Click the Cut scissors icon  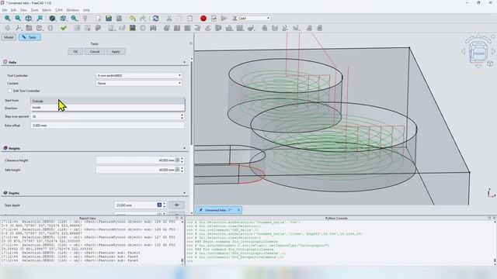169,19
